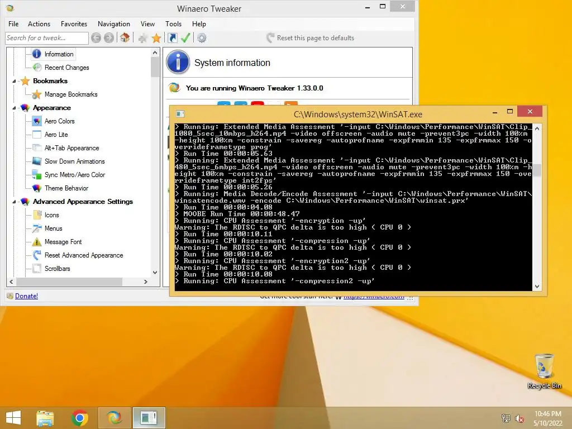The width and height of the screenshot is (572, 429).
Task: Click the Search for a tweak field
Action: 47,38
